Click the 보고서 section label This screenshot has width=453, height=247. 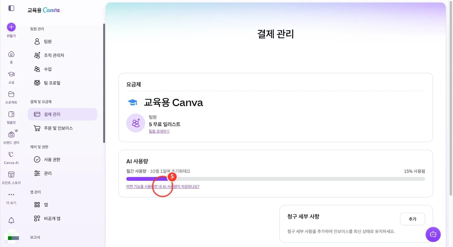[x=35, y=237]
